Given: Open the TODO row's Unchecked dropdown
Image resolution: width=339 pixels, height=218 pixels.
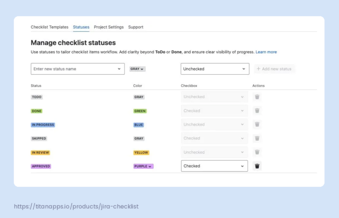Looking at the screenshot, I should (215, 97).
